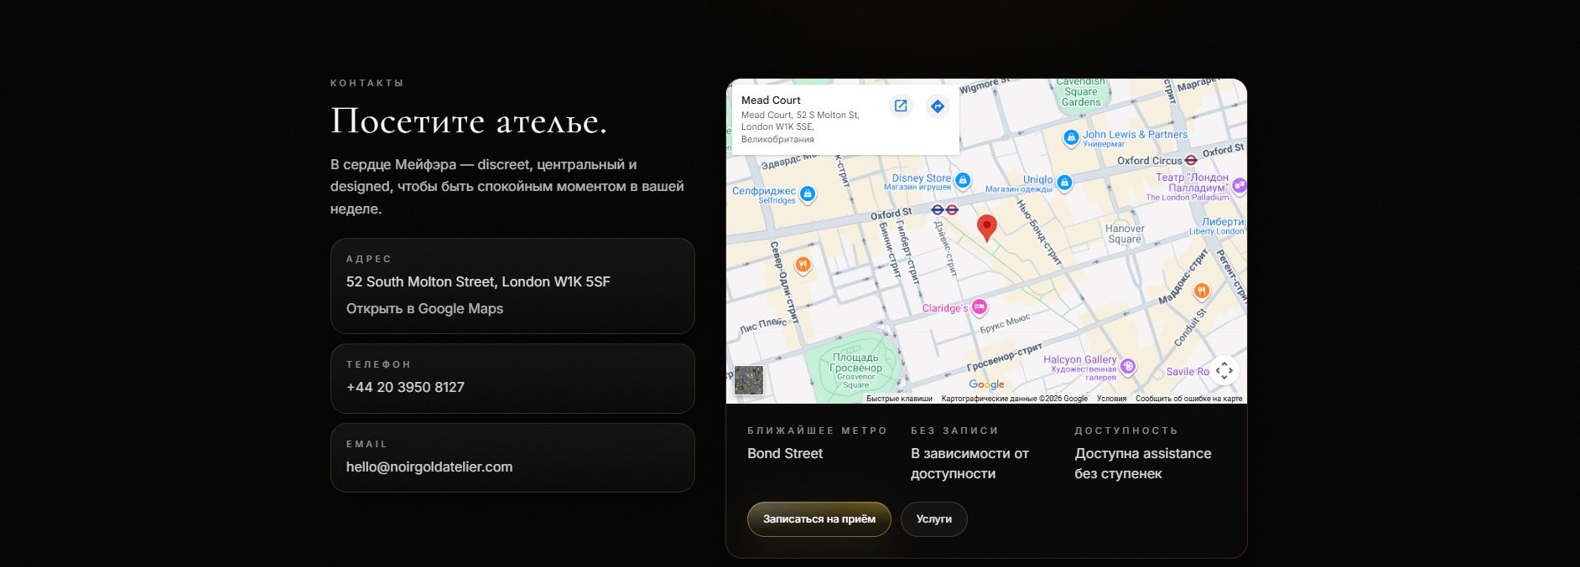This screenshot has width=1580, height=567.
Task: Click the Доступна assistance без ступенек text
Action: click(1143, 463)
